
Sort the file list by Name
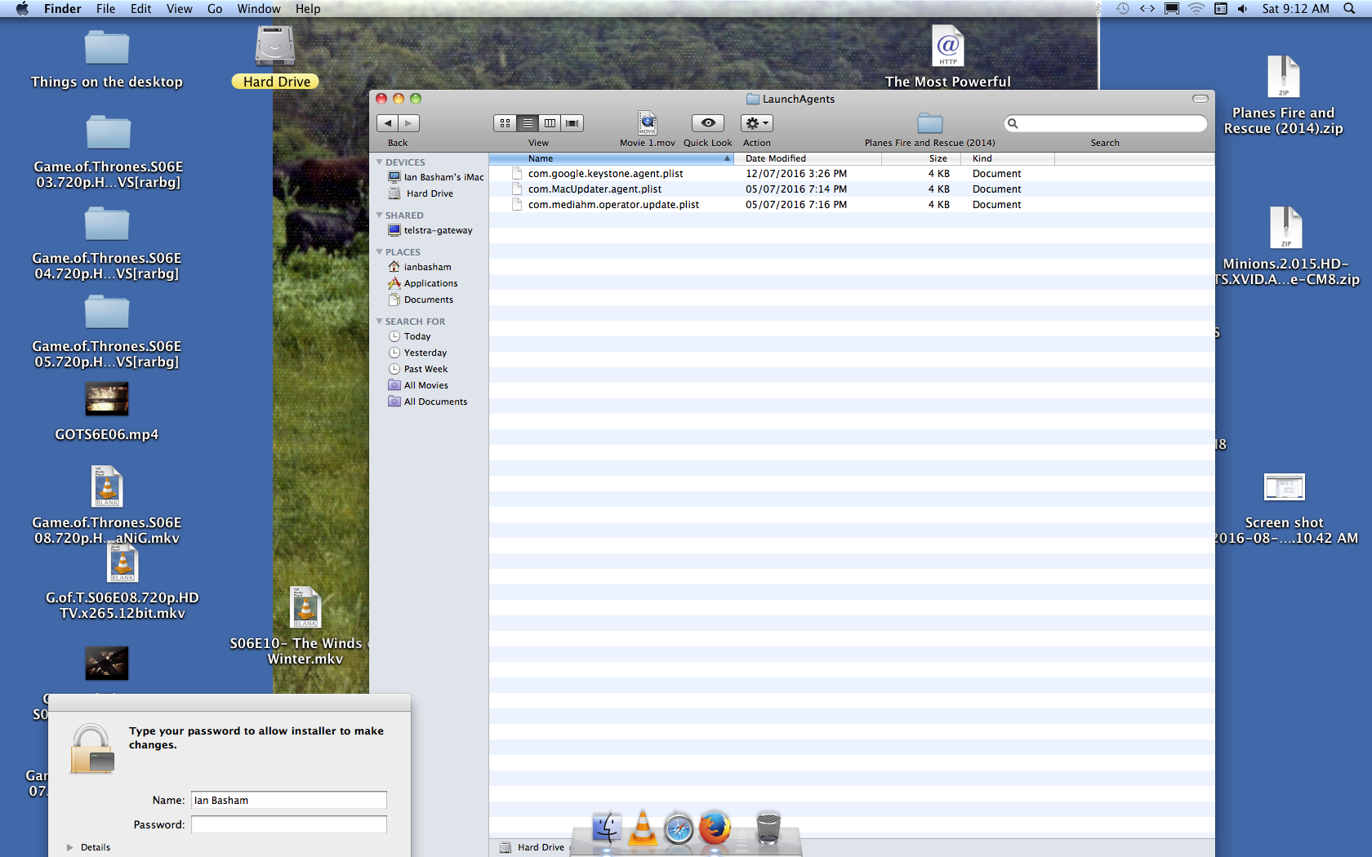pos(611,158)
